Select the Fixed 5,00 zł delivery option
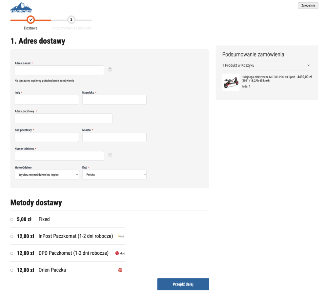Viewport: 328px width, 302px height. coord(12,219)
